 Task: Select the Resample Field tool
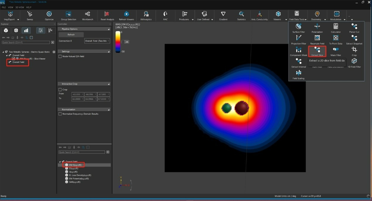[x=317, y=38]
